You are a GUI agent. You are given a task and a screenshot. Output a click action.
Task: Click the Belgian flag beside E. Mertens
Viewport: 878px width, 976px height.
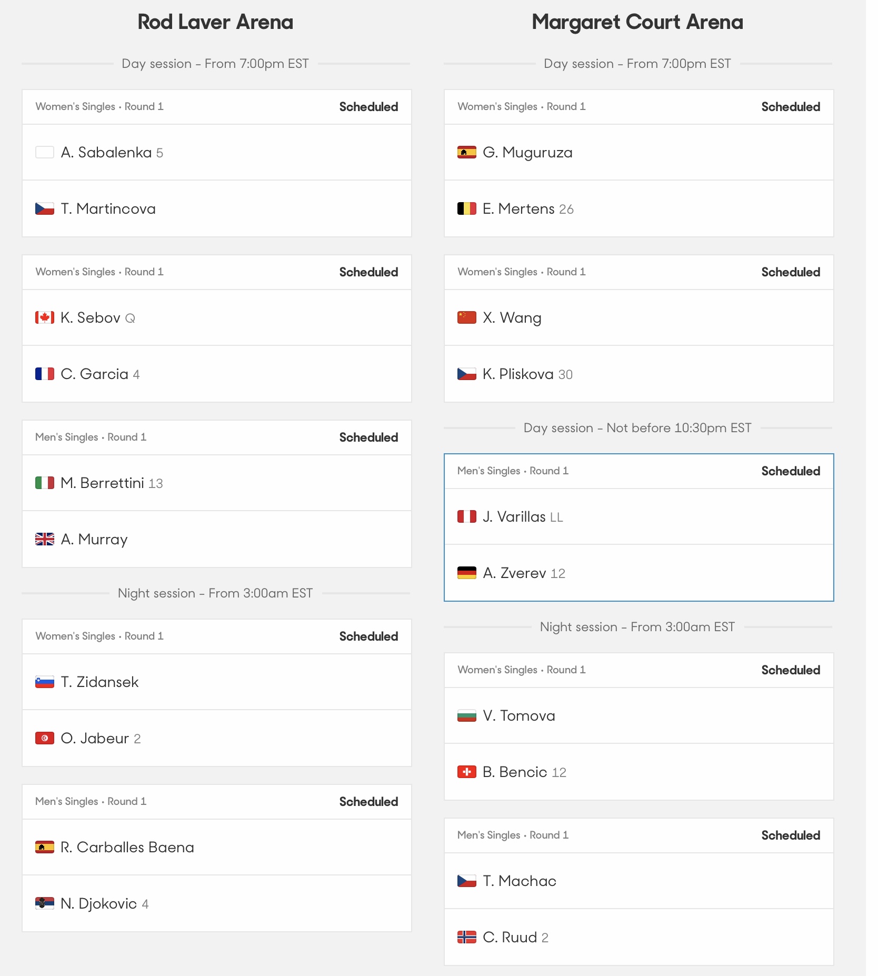click(x=467, y=208)
